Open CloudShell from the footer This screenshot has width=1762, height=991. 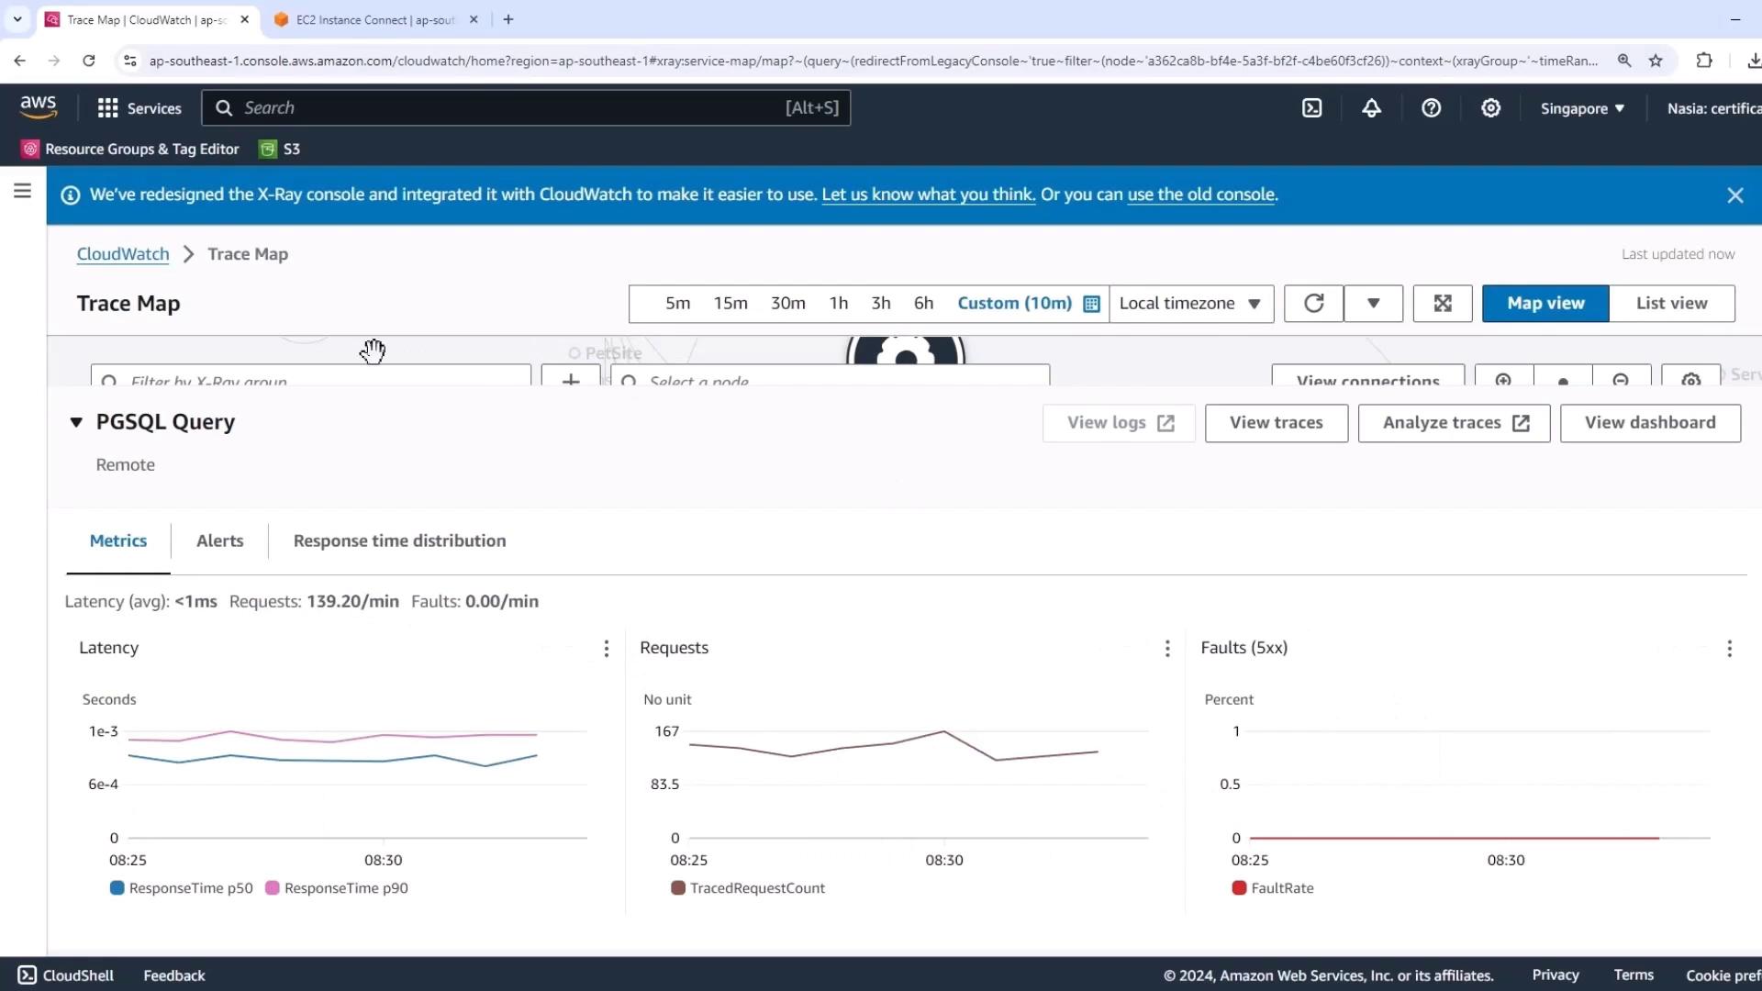(x=66, y=975)
